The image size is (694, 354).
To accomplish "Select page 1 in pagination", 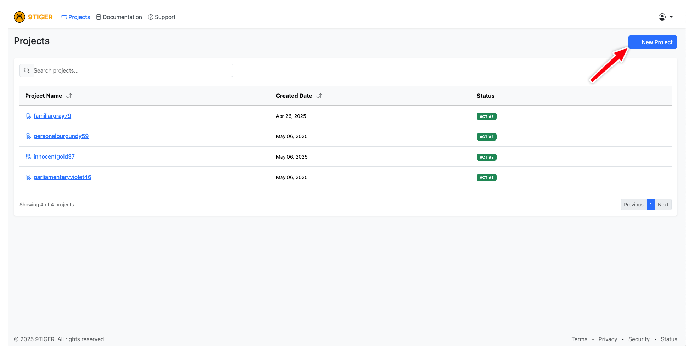I will pos(650,205).
